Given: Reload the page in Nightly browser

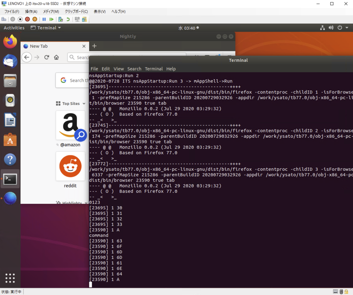Looking at the screenshot, I should click(47, 57).
